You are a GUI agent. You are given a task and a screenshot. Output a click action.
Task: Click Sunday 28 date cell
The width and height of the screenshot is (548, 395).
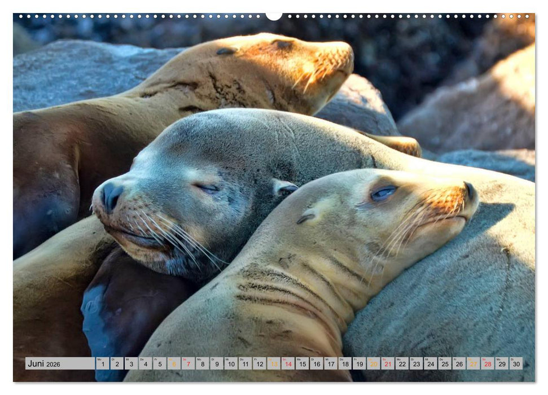pos(488,363)
